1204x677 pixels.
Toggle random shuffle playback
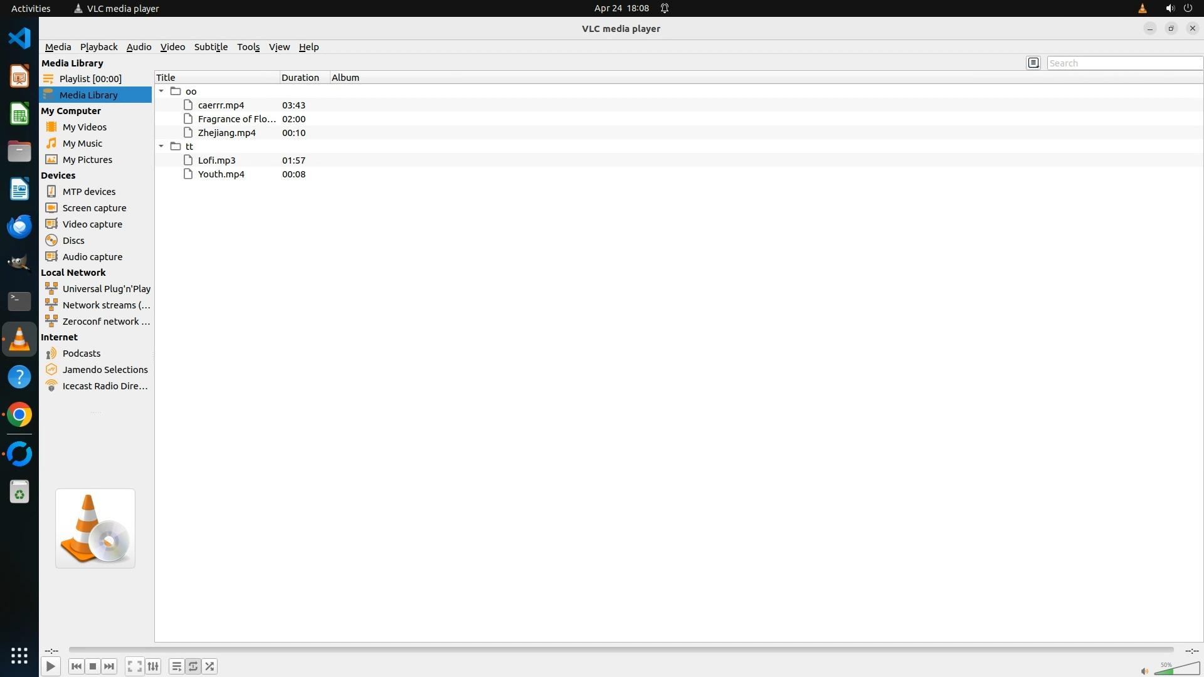coord(210,666)
